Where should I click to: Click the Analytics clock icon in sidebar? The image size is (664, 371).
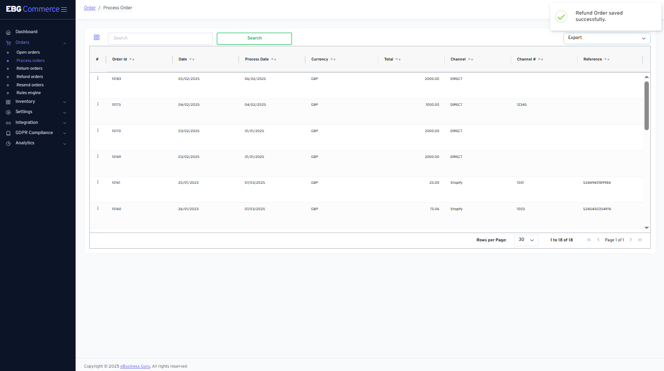[8, 143]
